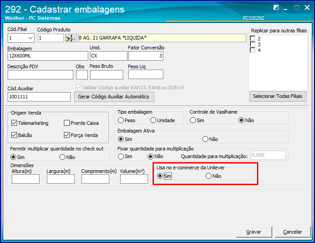Select Não for Fixar quantidade para multiplicação
Screen dimensions: 315x243
click(150, 156)
